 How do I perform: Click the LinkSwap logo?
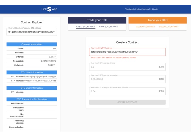[49, 9]
